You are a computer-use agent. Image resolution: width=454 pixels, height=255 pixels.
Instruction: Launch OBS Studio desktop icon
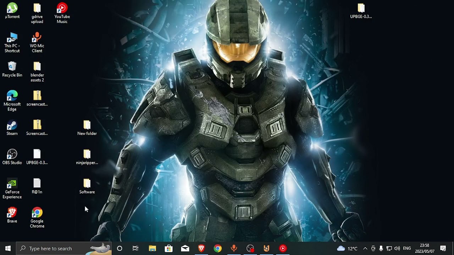(x=12, y=157)
